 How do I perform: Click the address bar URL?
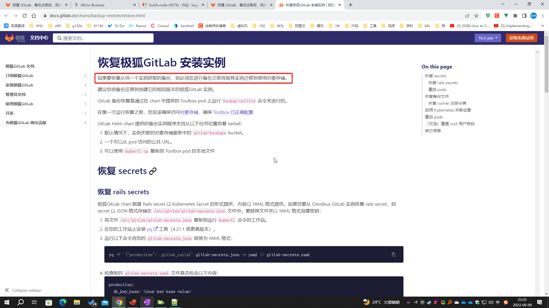pyautogui.click(x=97, y=16)
